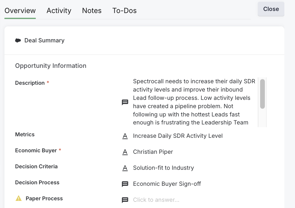Open the Notes tab
295x208 pixels.
[x=92, y=11]
